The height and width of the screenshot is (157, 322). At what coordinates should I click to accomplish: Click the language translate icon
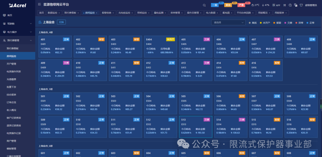(x=295, y=5)
